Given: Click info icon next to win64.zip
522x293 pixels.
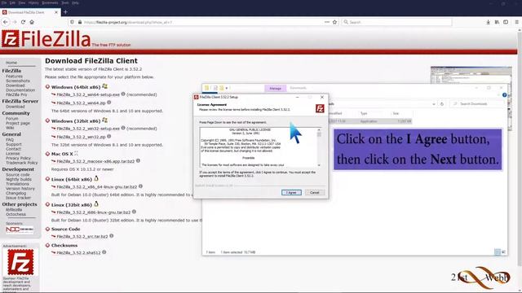Looking at the screenshot, I should (108, 103).
